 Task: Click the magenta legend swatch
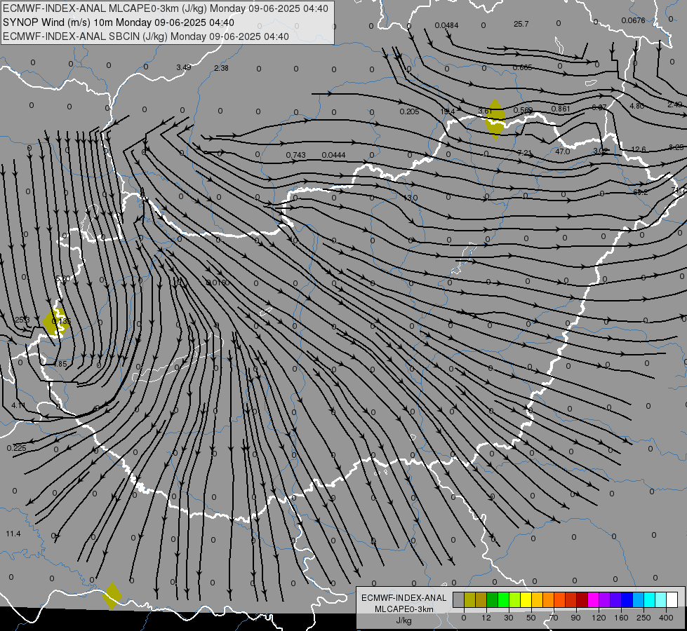tap(593, 600)
